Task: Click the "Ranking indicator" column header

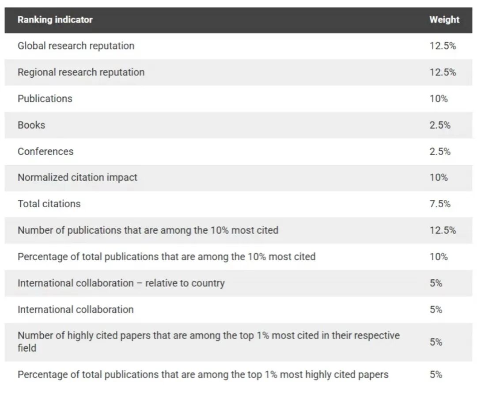Action: click(55, 20)
